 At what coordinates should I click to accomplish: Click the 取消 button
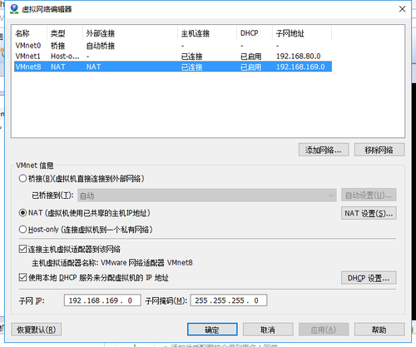268,330
